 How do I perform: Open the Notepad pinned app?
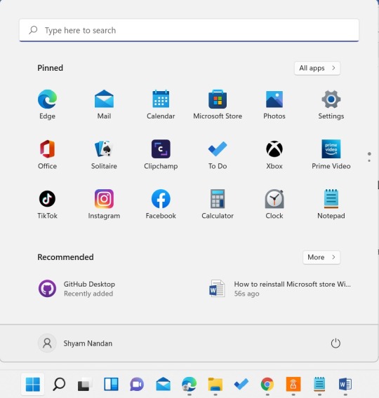331,204
